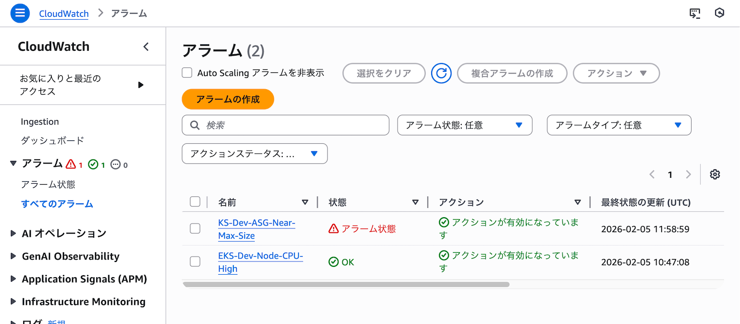This screenshot has width=740, height=324.
Task: Click the insufficient data count icon in the sidebar
Action: pyautogui.click(x=116, y=164)
